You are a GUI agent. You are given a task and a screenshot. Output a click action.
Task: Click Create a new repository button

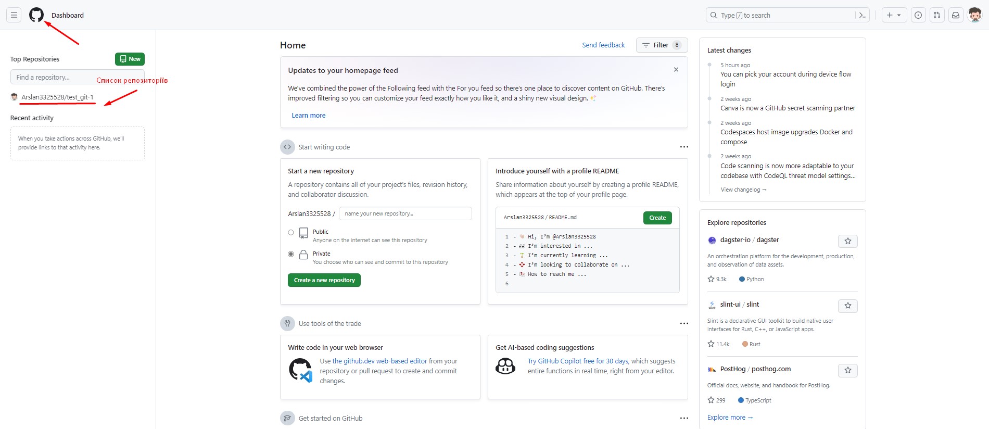click(324, 280)
